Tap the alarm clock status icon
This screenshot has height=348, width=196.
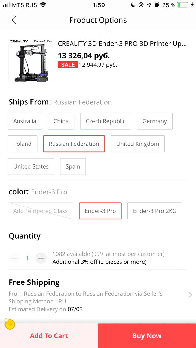[157, 5]
